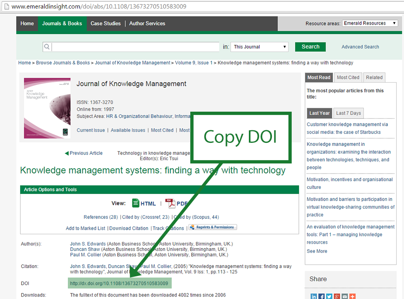Open Advanced Search link
This screenshot has width=404, height=299.
click(x=360, y=47)
